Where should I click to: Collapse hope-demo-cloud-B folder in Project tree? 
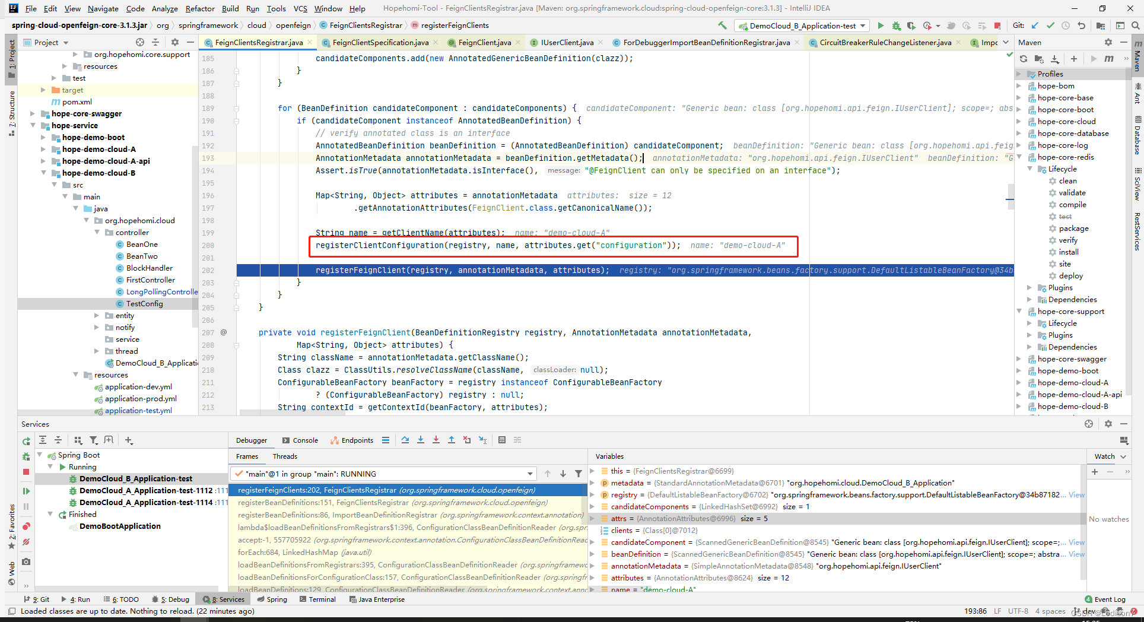[43, 173]
